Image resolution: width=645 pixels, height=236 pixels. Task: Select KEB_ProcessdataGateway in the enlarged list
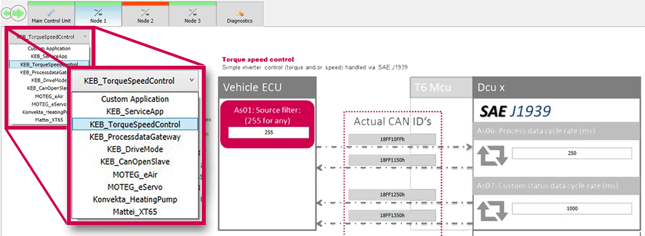135,137
